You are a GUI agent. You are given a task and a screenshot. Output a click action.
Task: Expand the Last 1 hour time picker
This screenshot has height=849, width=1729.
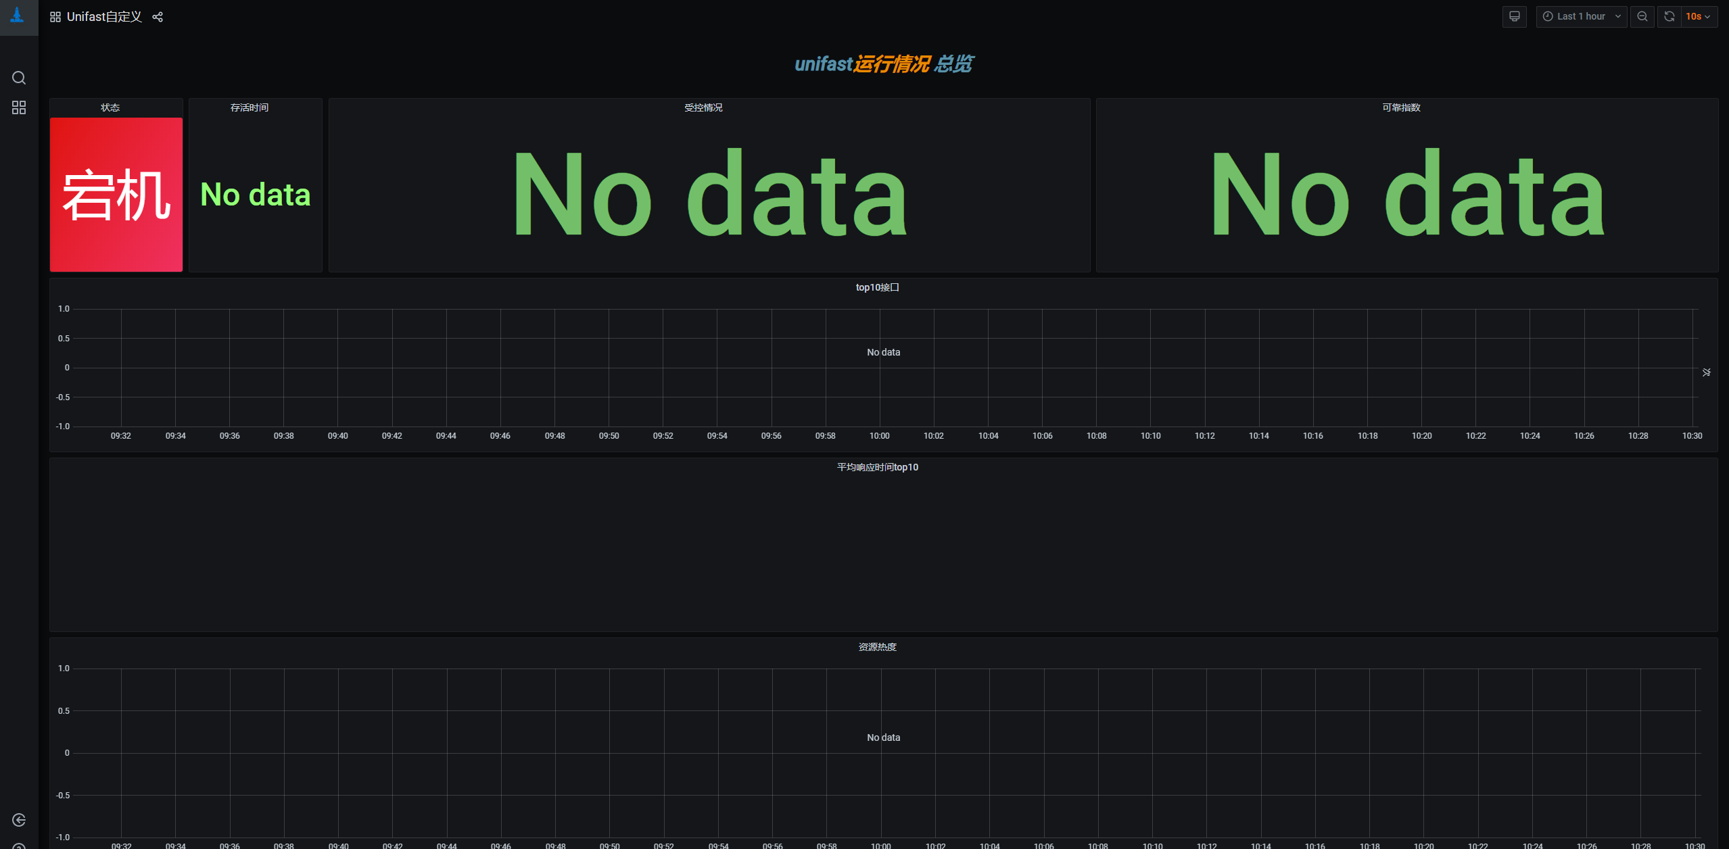[1581, 17]
